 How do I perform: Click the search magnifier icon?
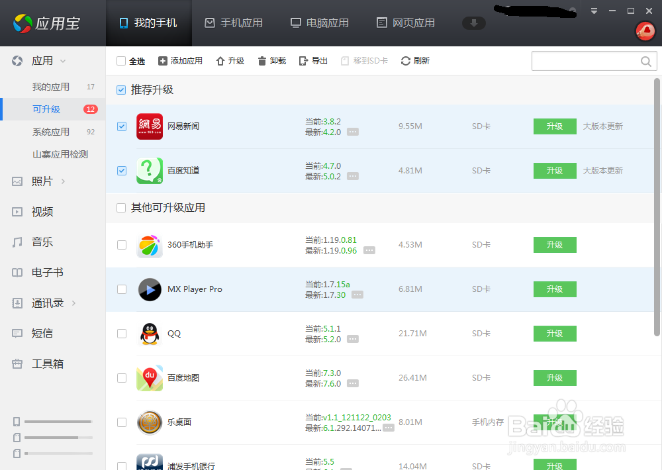[x=645, y=61]
